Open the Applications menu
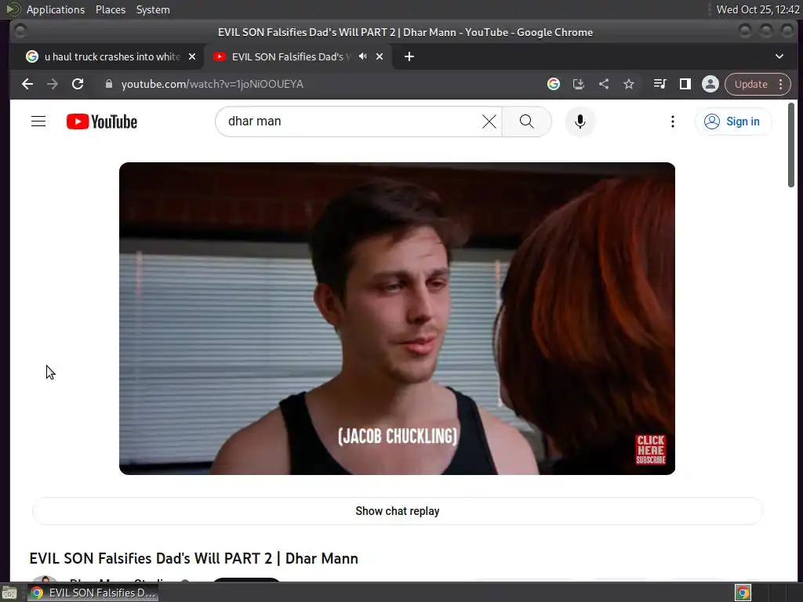Screen dimensions: 803x602 point(56,9)
